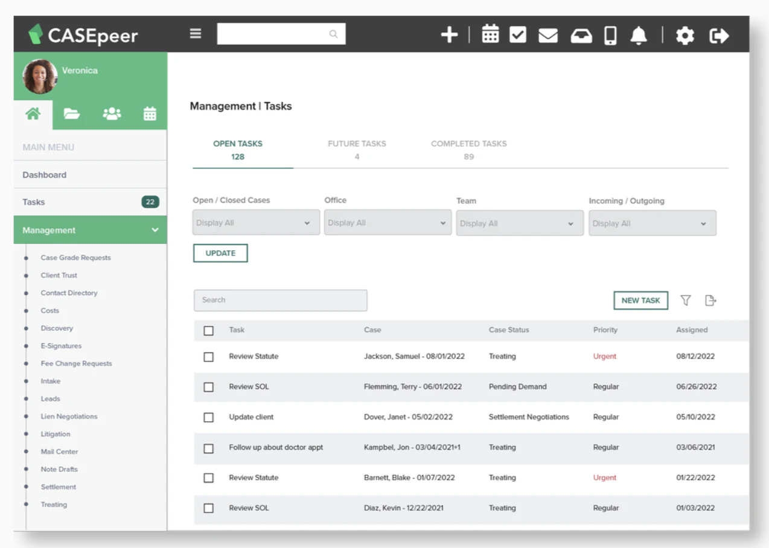Open the checkmark tasks icon in top bar
769x548 pixels.
pos(518,35)
